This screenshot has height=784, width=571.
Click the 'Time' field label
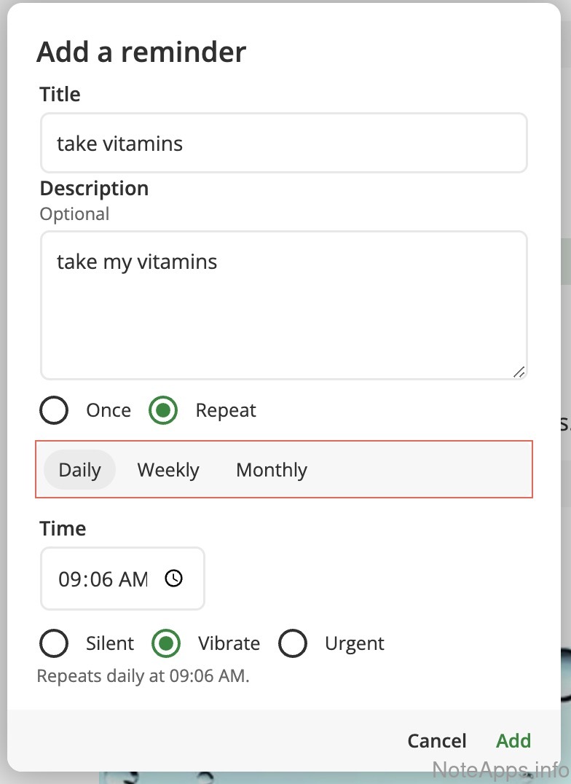click(63, 528)
